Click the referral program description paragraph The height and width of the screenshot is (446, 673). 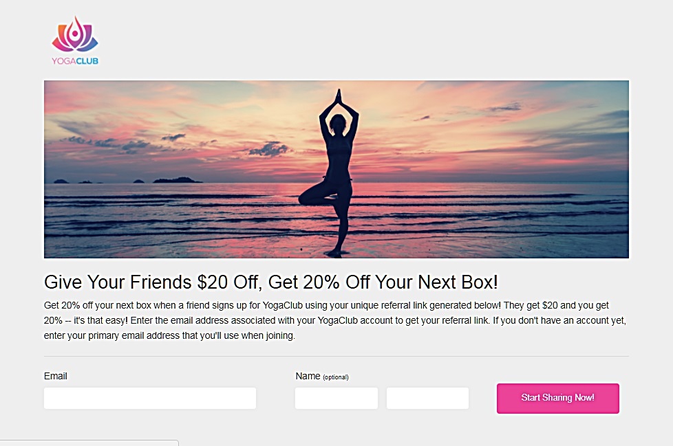pos(335,320)
